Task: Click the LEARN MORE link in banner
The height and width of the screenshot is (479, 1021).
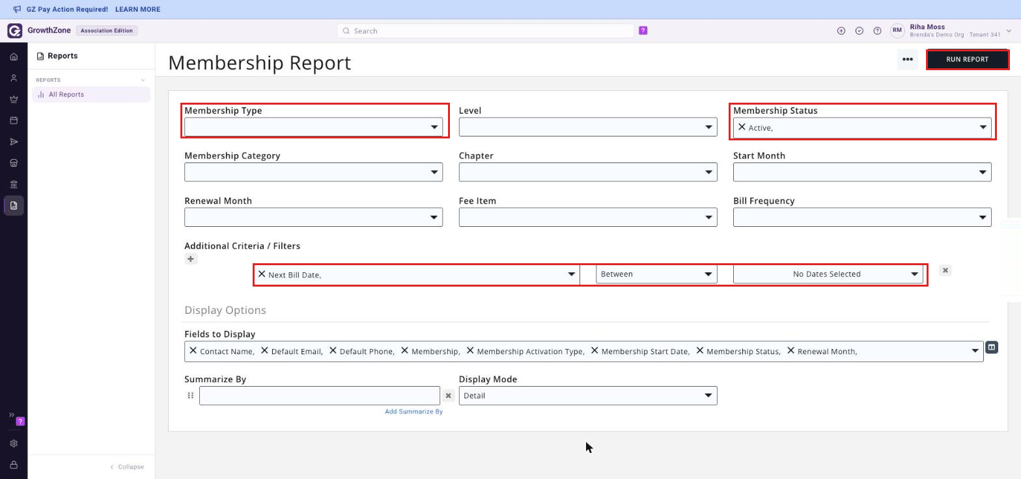Action: click(137, 9)
